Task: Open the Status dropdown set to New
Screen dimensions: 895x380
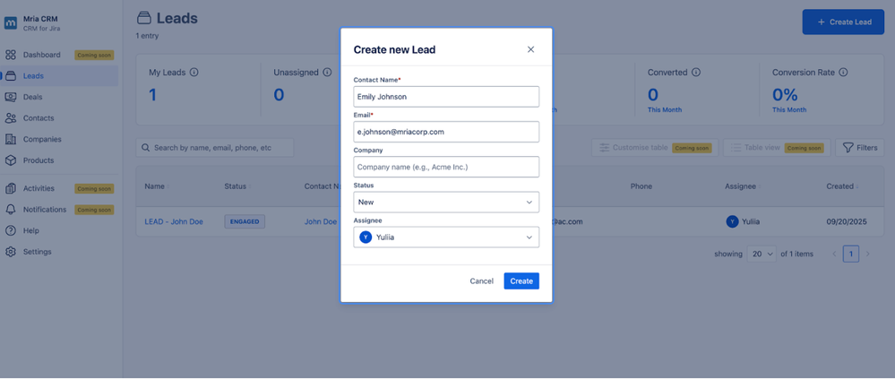Action: point(446,203)
